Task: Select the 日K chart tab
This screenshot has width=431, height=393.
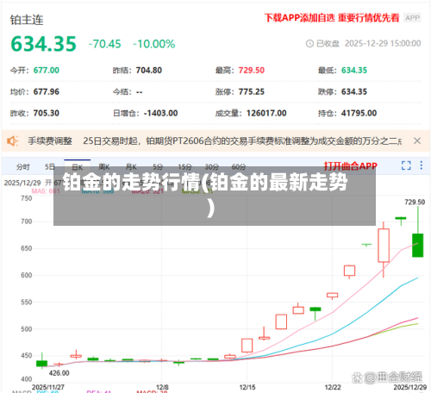Action: [78, 167]
